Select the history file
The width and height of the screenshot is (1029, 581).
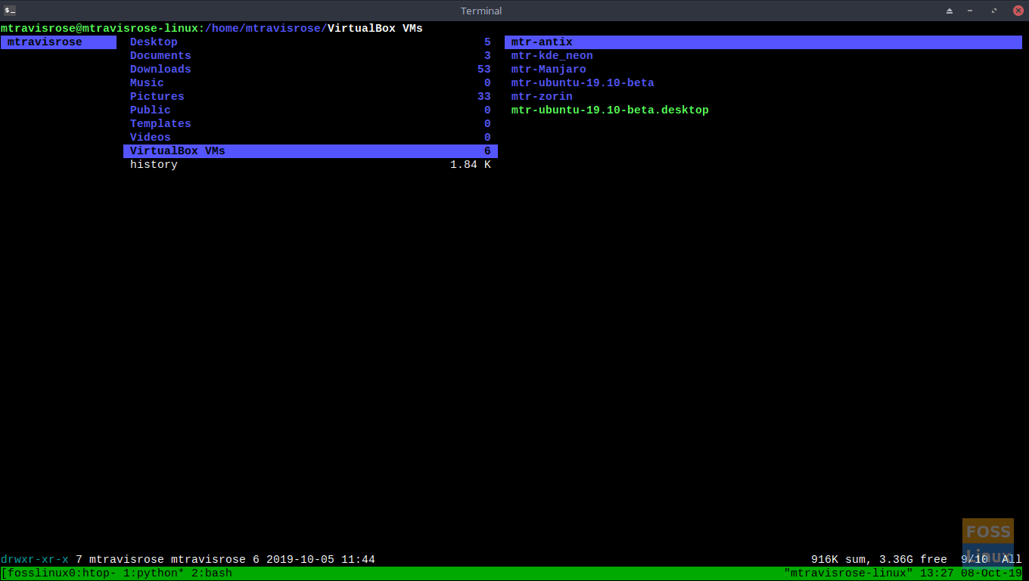(x=154, y=165)
